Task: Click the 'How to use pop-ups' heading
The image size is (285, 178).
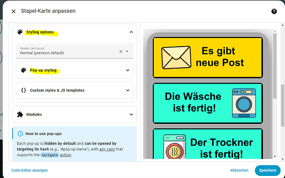Action: [x=44, y=134]
